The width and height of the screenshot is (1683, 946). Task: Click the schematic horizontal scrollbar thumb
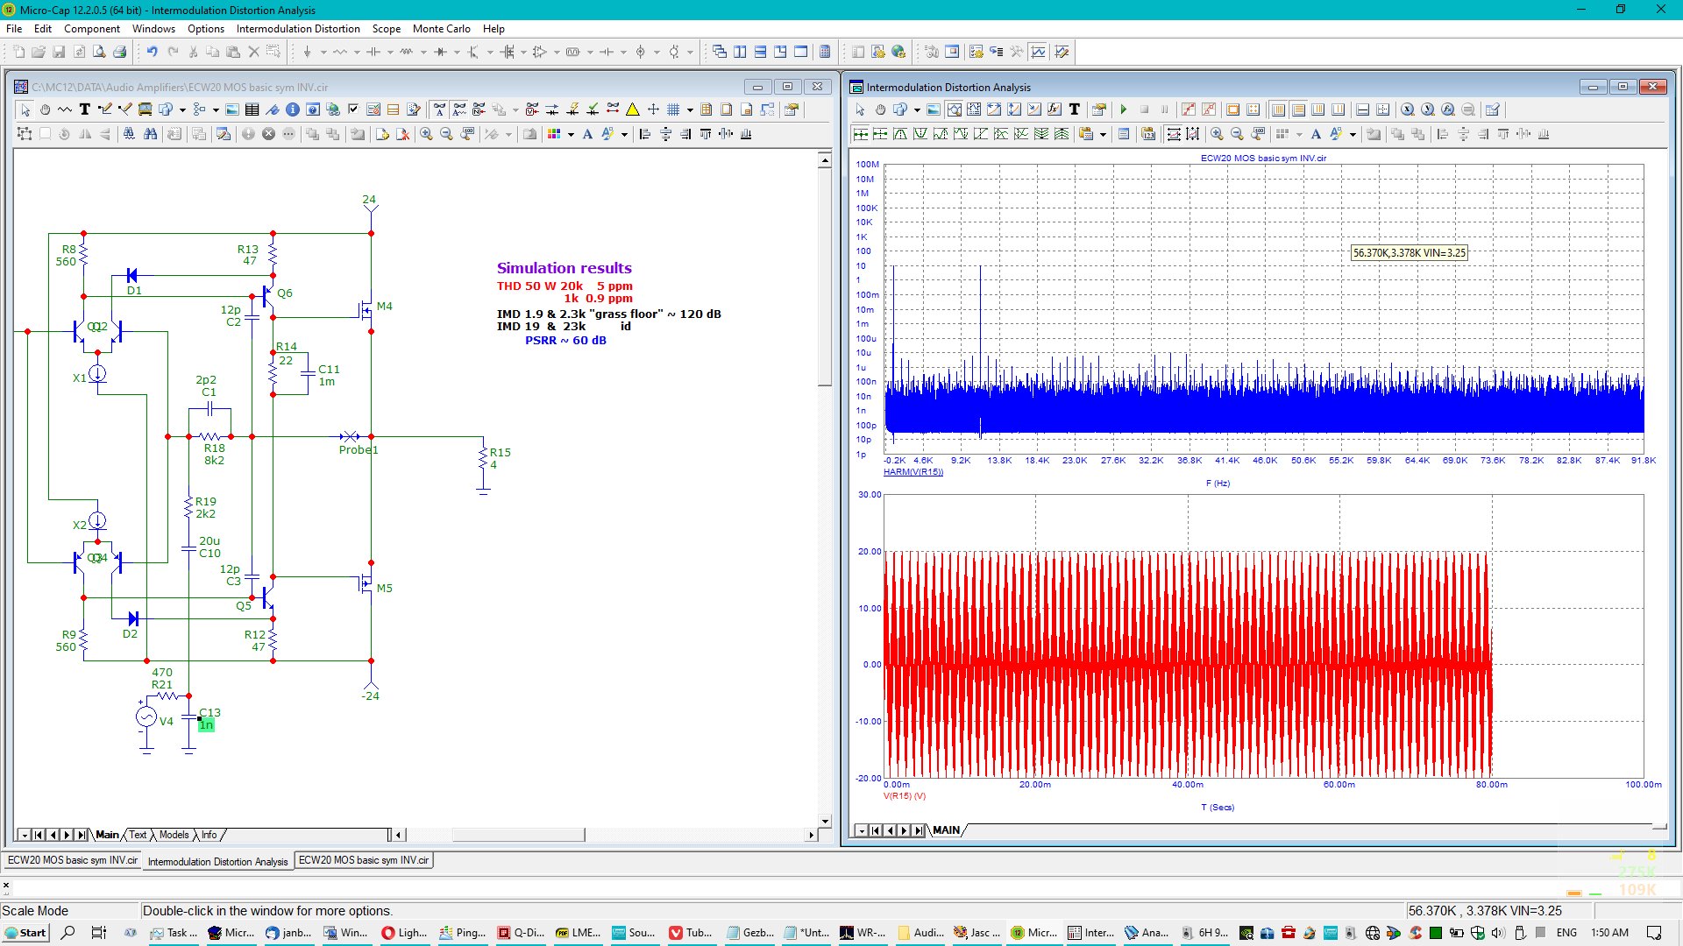point(518,835)
